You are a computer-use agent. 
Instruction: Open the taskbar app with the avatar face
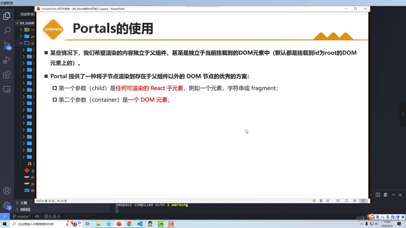pos(150,224)
